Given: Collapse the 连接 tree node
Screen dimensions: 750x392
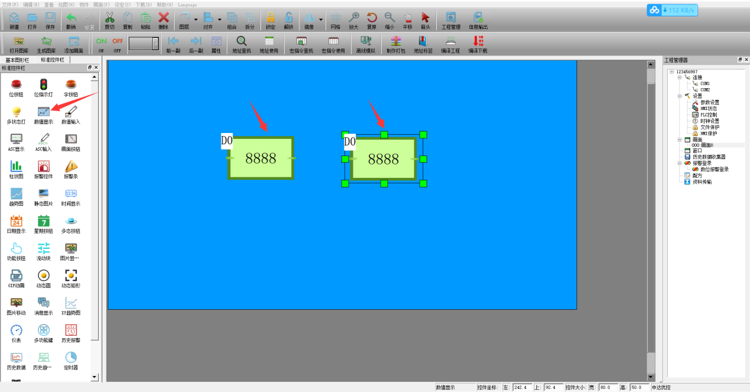Looking at the screenshot, I should [x=680, y=77].
